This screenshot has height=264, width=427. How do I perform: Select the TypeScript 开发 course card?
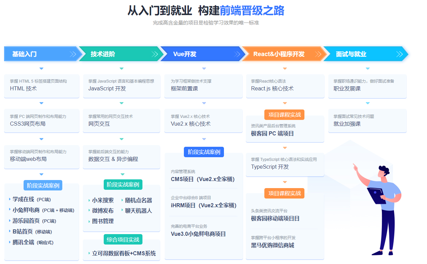pyautogui.click(x=285, y=164)
